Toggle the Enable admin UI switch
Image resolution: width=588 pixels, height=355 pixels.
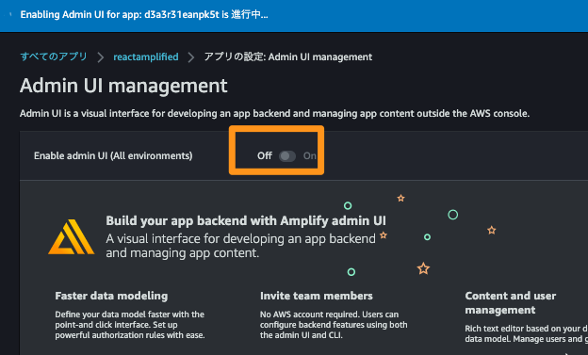pos(287,156)
